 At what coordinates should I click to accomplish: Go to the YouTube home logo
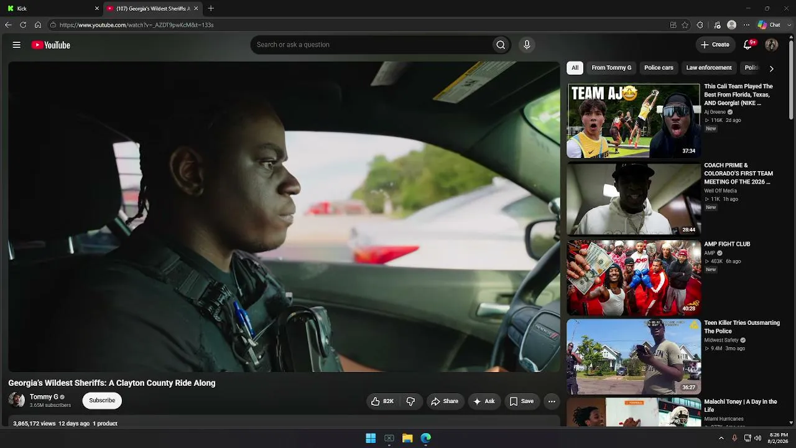(x=50, y=45)
